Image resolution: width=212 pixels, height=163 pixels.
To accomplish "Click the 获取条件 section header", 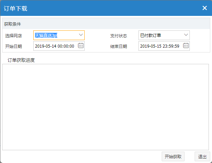I will pyautogui.click(x=12, y=24).
